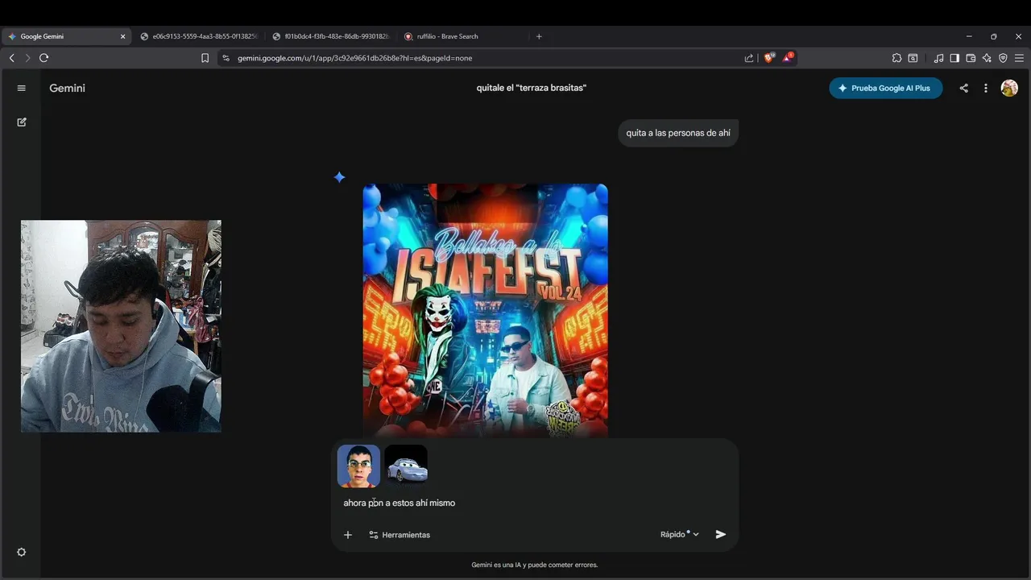Image resolution: width=1031 pixels, height=580 pixels.
Task: Click the Gemini sparkle response icon
Action: (x=340, y=177)
